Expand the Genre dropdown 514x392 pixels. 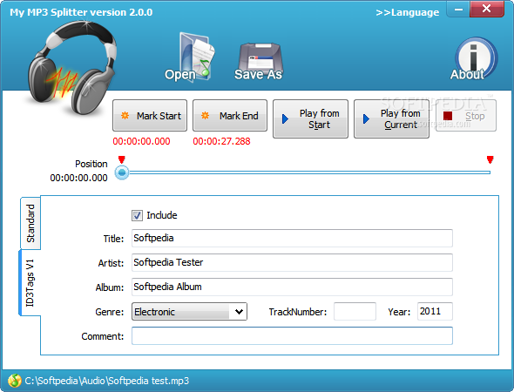(240, 312)
